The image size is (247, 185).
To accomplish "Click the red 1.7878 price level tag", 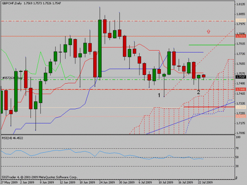I will coord(241,36).
